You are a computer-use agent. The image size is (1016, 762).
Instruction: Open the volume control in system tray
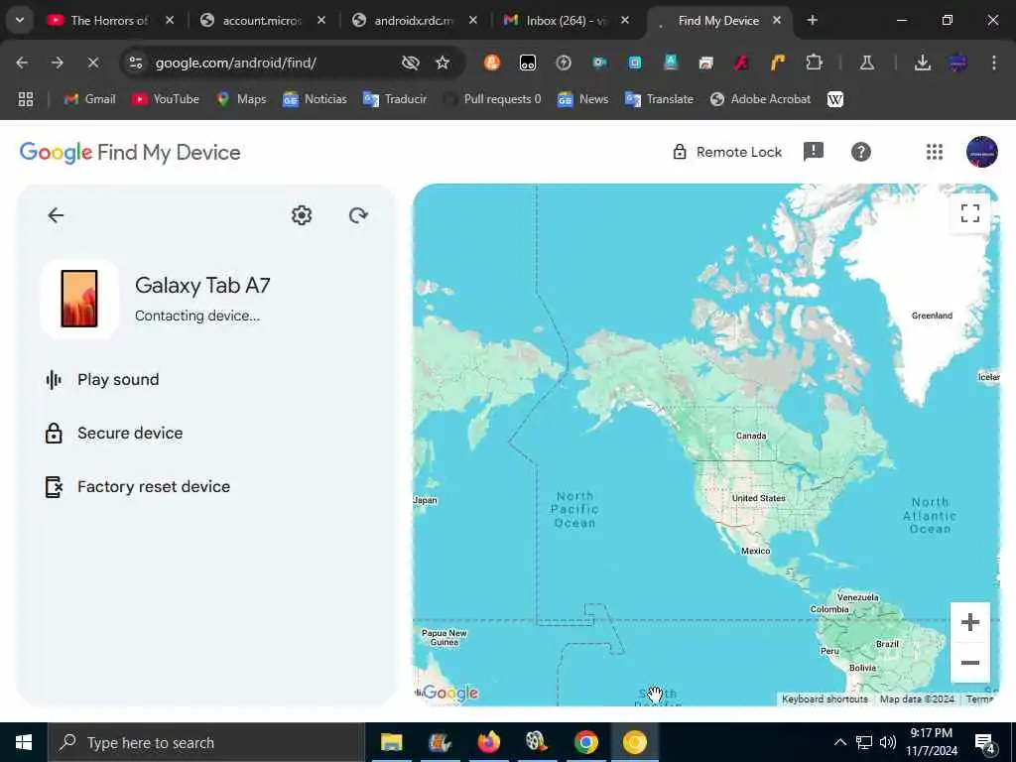coord(888,742)
